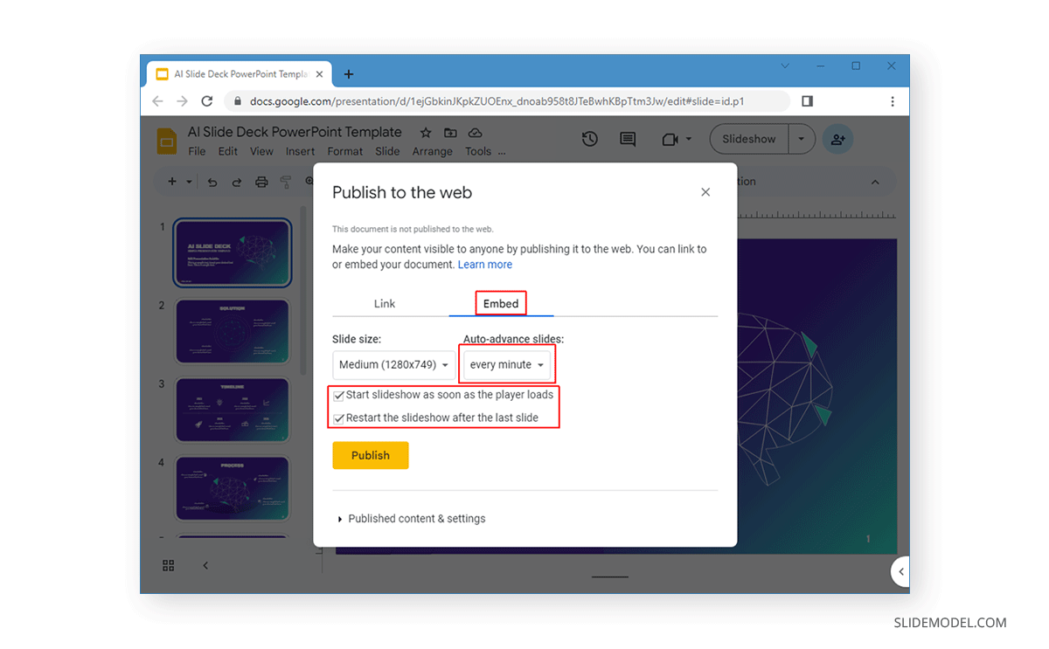1049x649 pixels.
Task: Uncheck Restart the slideshow after last slide
Action: (x=338, y=418)
